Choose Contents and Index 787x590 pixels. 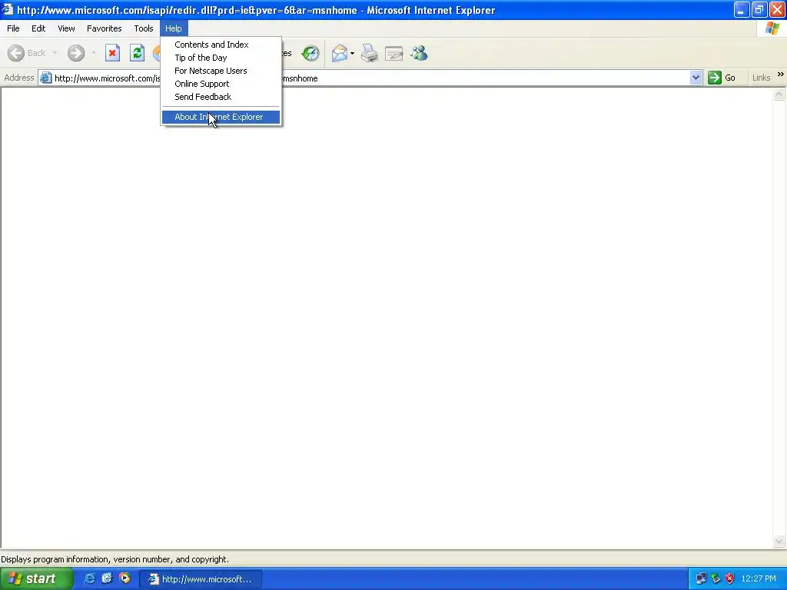pos(221,45)
